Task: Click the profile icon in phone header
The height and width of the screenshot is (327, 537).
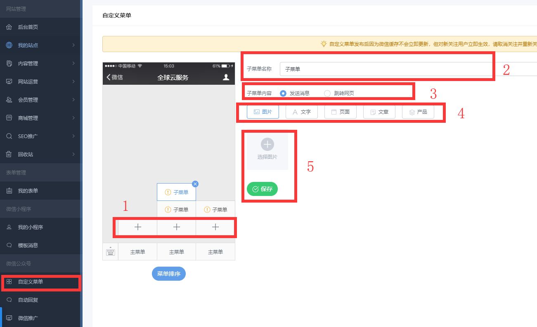Action: pyautogui.click(x=226, y=77)
